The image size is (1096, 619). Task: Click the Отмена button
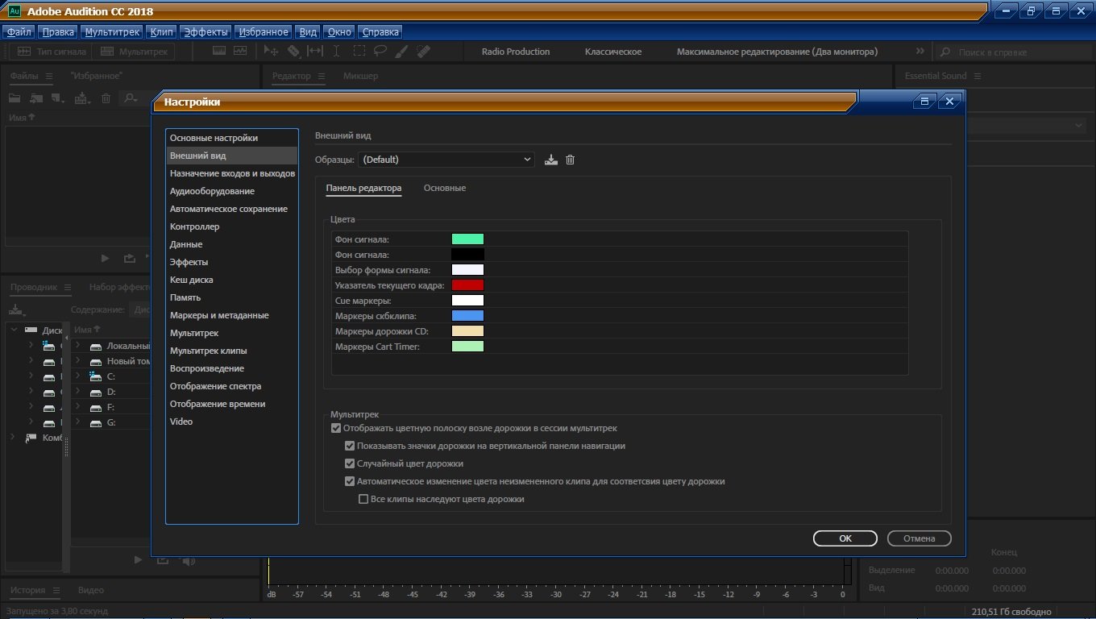(x=919, y=538)
